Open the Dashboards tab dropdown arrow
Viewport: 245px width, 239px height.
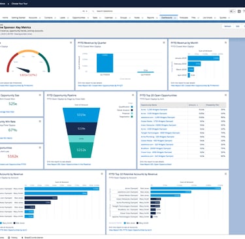pyautogui.click(x=175, y=18)
